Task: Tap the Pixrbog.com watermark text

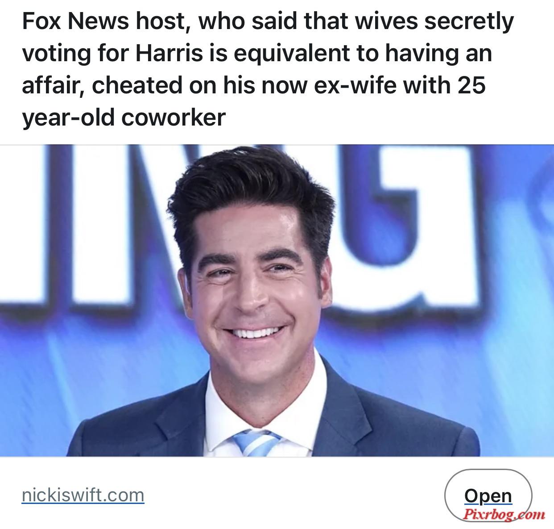Action: [502, 515]
